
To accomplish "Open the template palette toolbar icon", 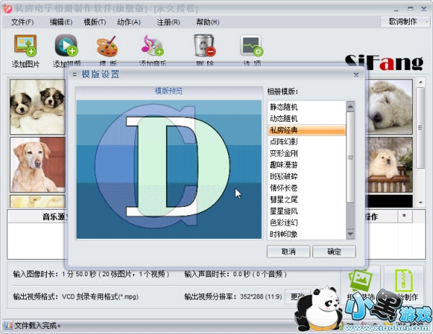I will [107, 46].
